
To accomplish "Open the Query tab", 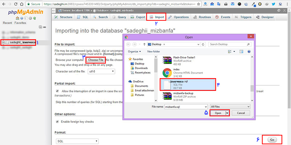I will tap(120, 17).
